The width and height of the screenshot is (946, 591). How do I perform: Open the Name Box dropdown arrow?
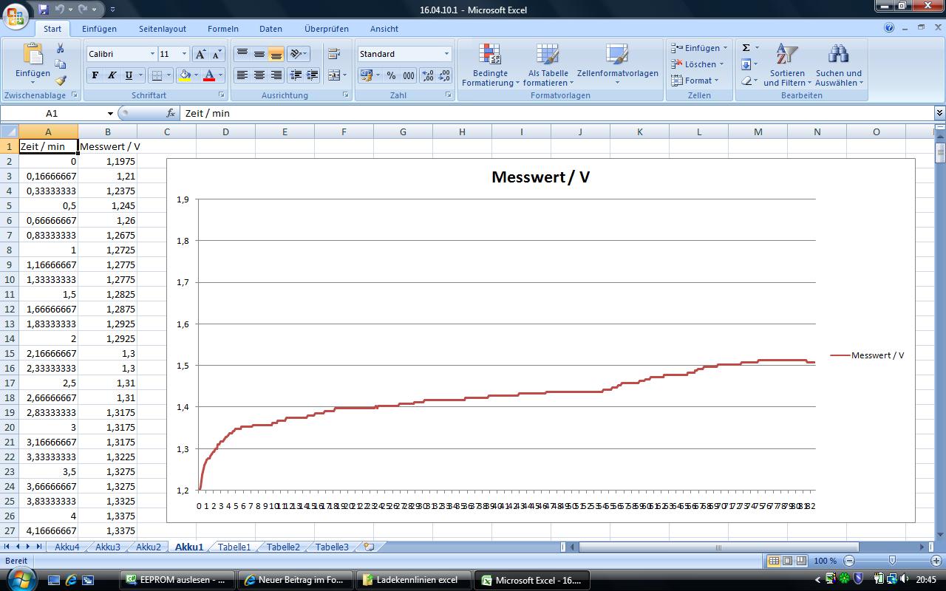point(110,113)
